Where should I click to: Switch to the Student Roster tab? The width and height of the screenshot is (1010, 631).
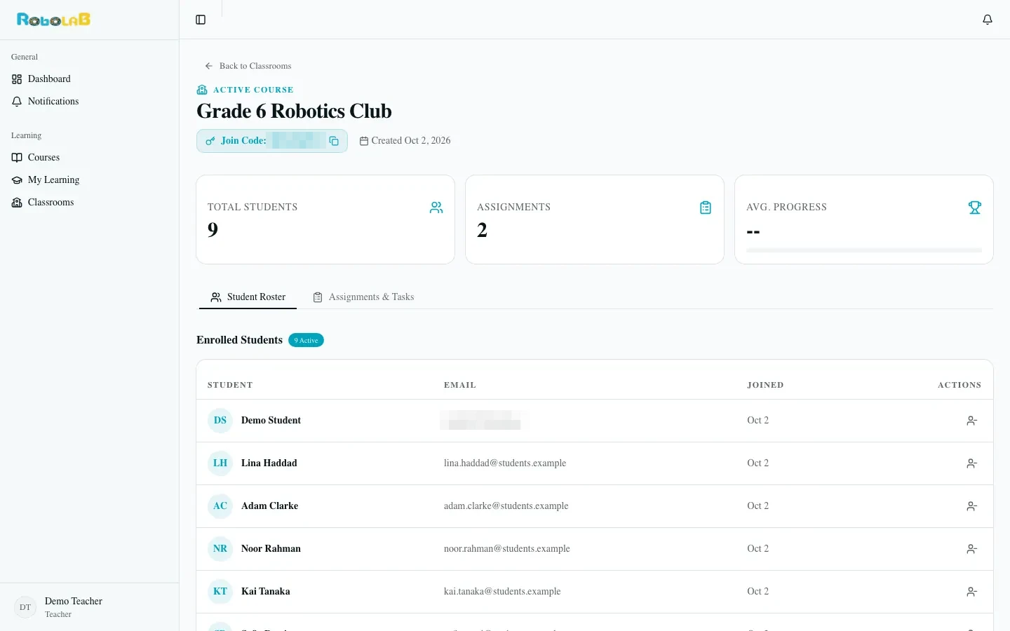click(248, 297)
